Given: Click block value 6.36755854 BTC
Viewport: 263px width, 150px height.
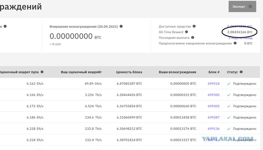Looking at the screenshot, I should pyautogui.click(x=129, y=106).
